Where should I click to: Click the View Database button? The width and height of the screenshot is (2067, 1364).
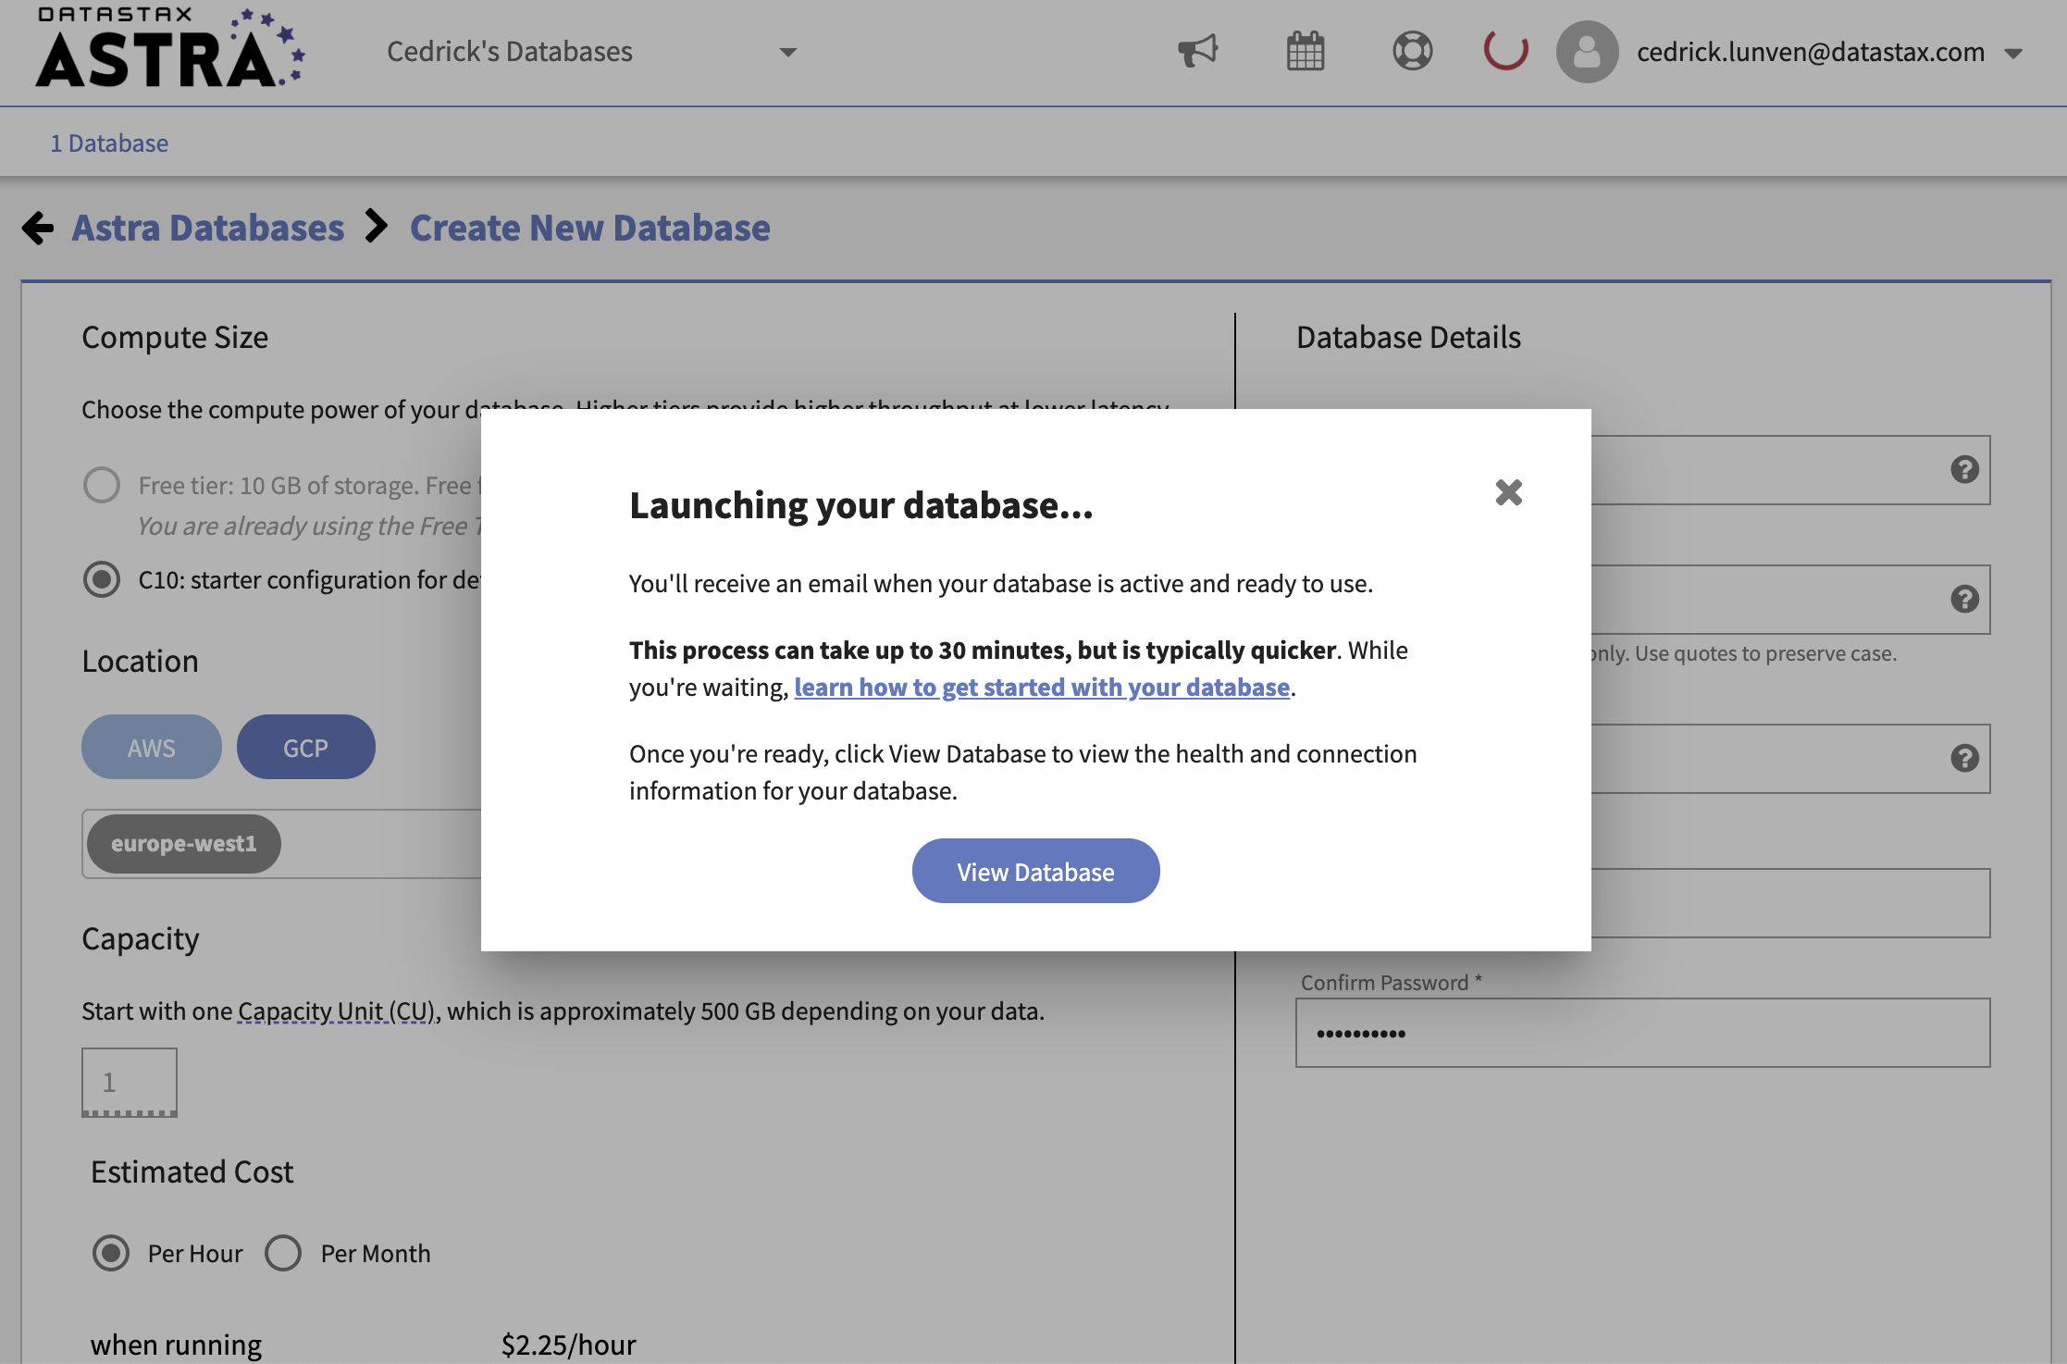click(x=1035, y=872)
